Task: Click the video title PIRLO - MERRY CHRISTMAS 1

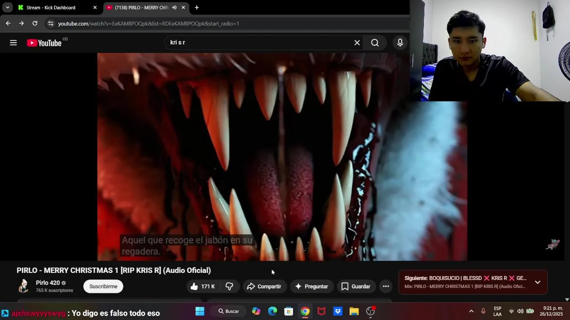Action: (114, 270)
